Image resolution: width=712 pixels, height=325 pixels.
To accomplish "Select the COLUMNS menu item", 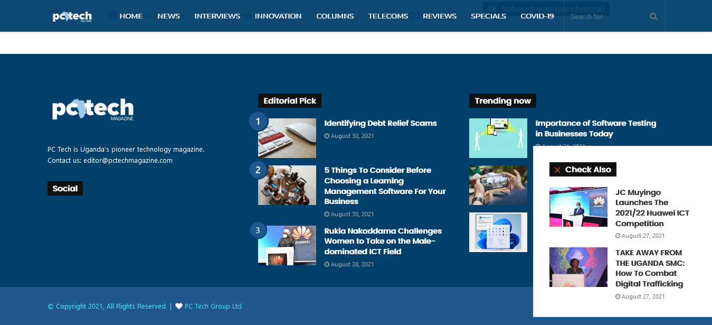I will pos(335,16).
